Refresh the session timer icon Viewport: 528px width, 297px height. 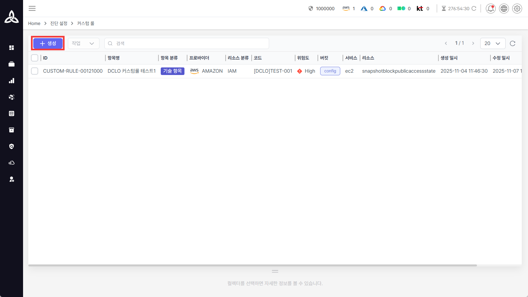coord(474,9)
